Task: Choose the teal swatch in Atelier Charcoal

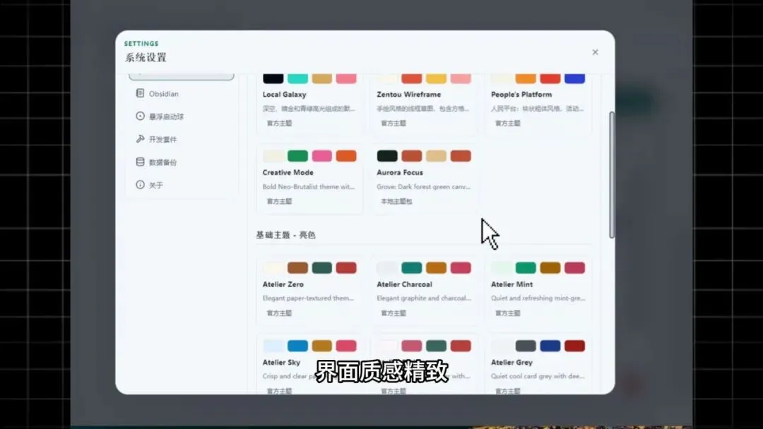Action: (412, 267)
